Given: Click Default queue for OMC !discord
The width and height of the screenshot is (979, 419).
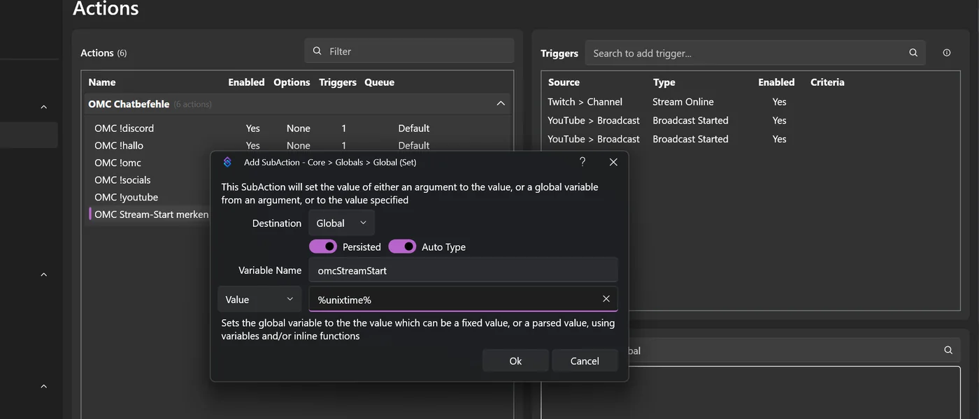Looking at the screenshot, I should [414, 128].
